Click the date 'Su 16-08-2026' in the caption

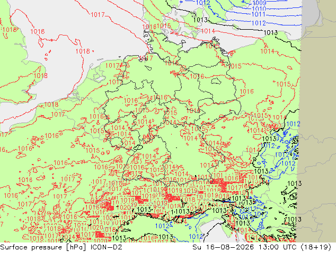223,247
